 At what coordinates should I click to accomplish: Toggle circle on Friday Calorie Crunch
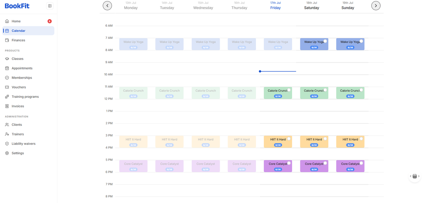click(x=289, y=90)
